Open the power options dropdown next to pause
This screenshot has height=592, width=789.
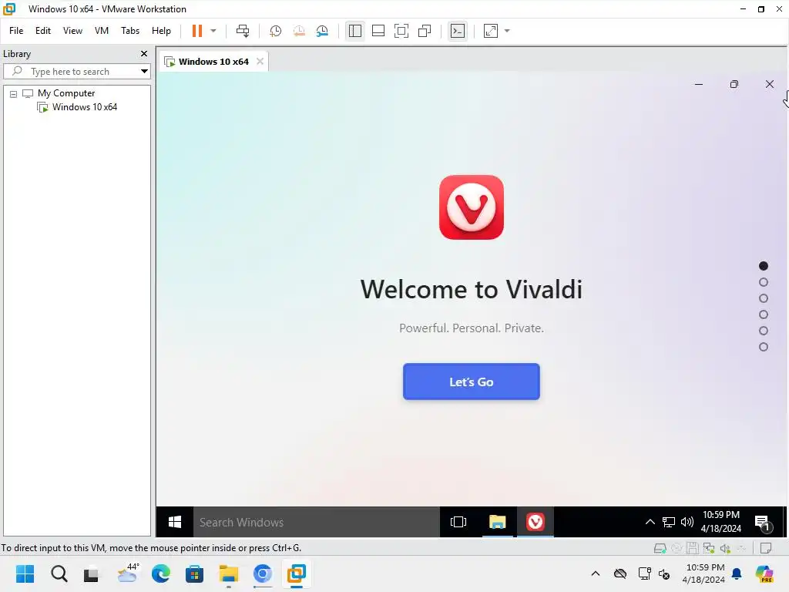pos(213,31)
